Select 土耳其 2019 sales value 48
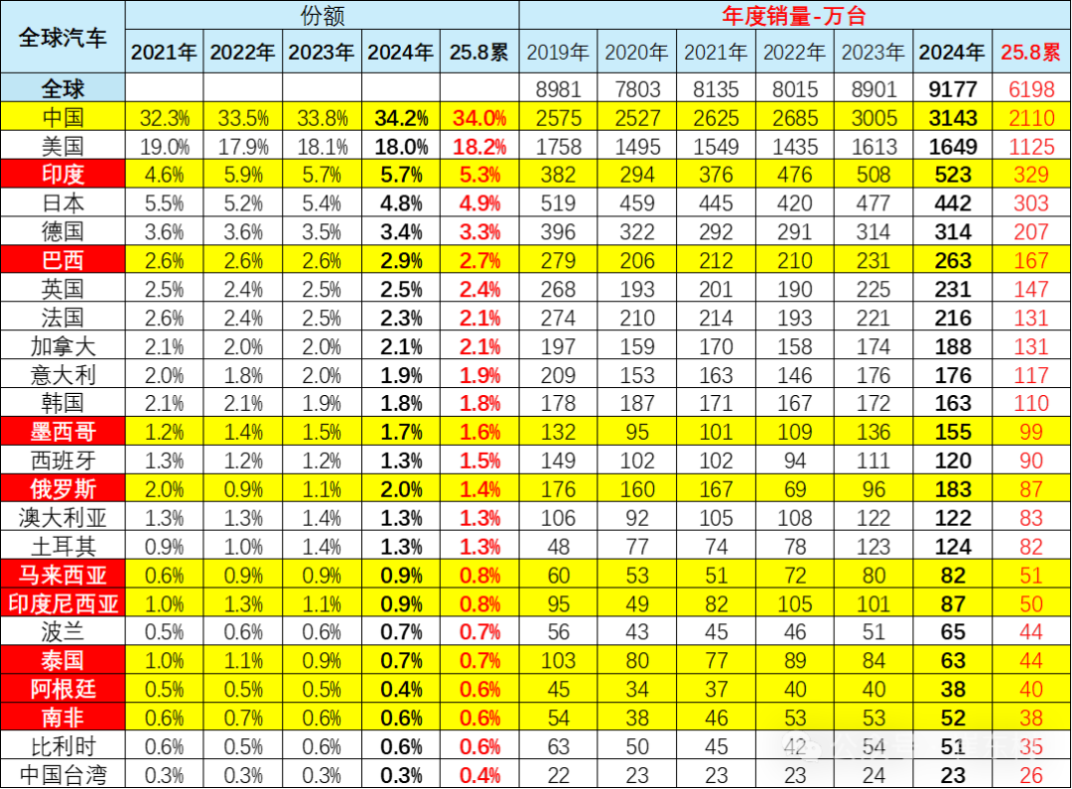Screen dimensions: 1072x789 (x=558, y=547)
